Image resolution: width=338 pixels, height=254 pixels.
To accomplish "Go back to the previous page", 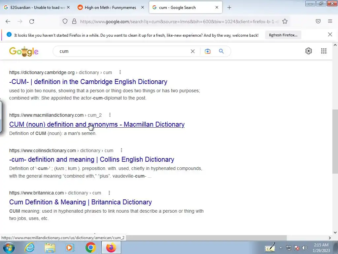I will click(8, 21).
